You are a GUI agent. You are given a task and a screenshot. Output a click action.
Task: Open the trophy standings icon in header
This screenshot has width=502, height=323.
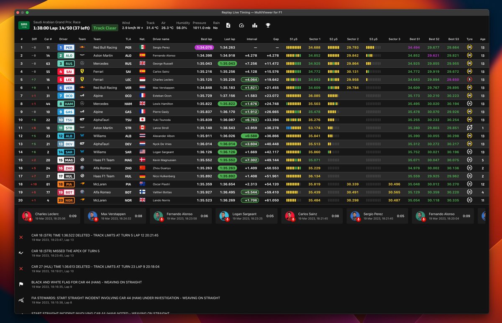coord(268,25)
